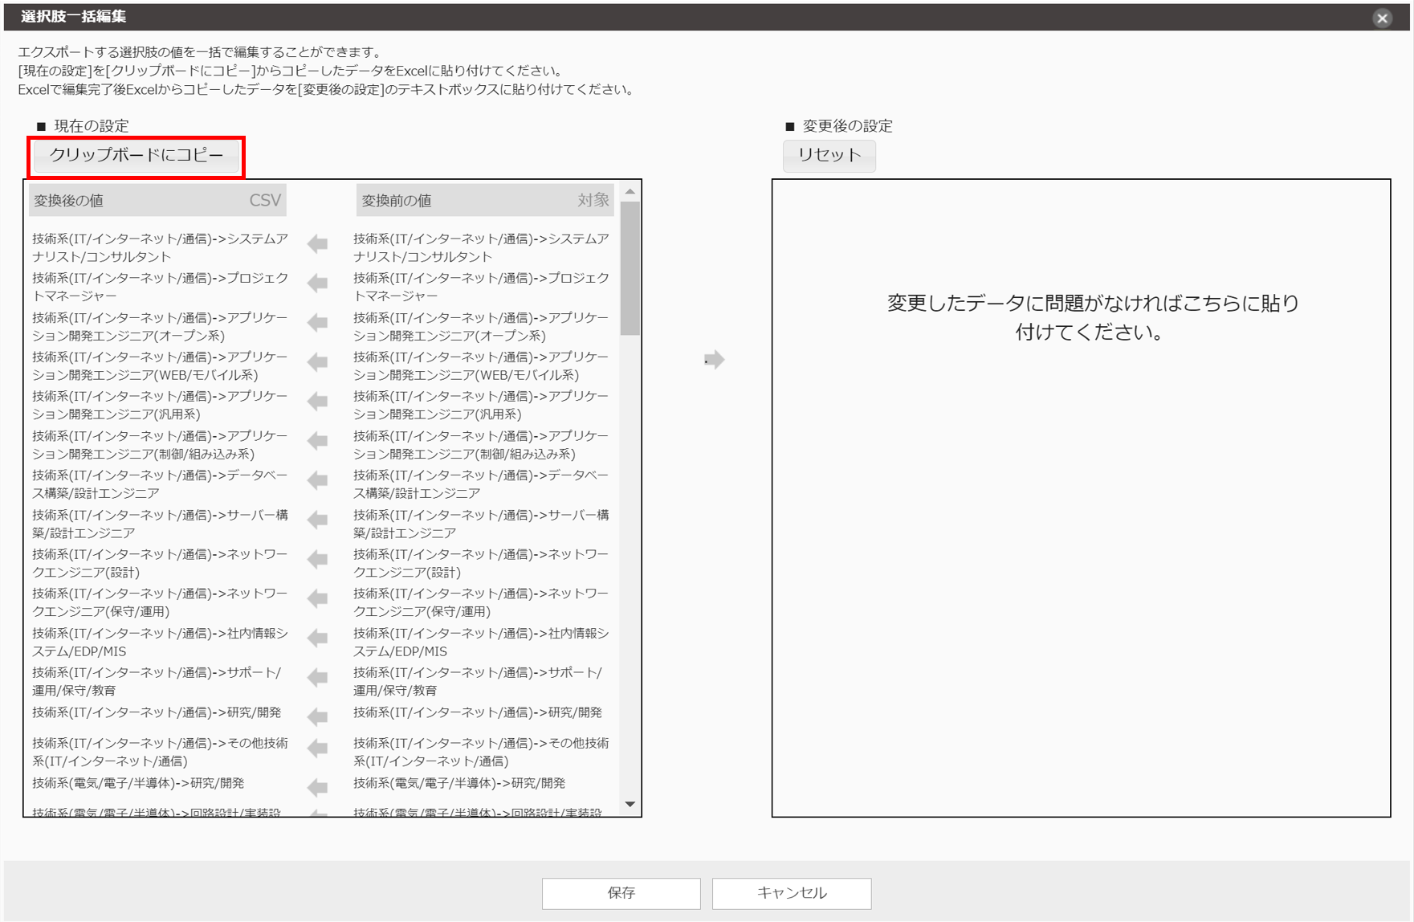
Task: Select 変換後 value サポート/運用/保守/教育
Action: click(x=157, y=681)
